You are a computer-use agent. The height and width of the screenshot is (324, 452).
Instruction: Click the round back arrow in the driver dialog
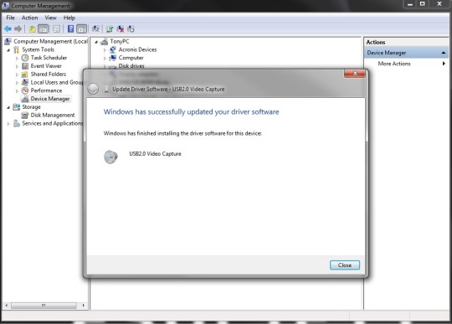[93, 89]
